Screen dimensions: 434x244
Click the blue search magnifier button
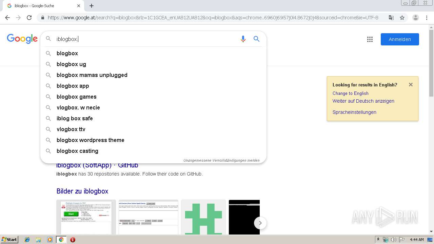pos(257,39)
